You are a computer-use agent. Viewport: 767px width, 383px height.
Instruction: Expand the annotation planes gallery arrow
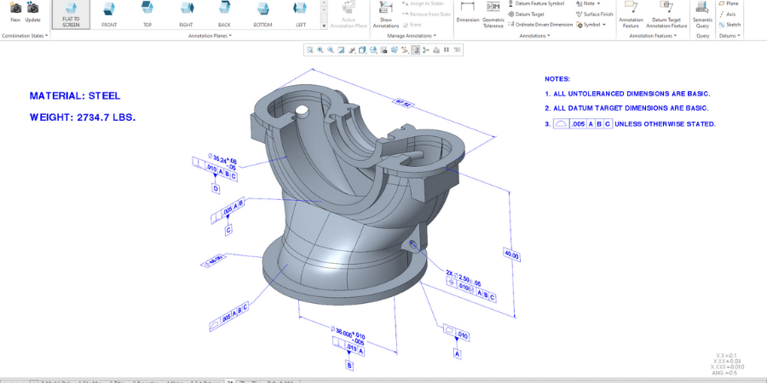tap(324, 26)
